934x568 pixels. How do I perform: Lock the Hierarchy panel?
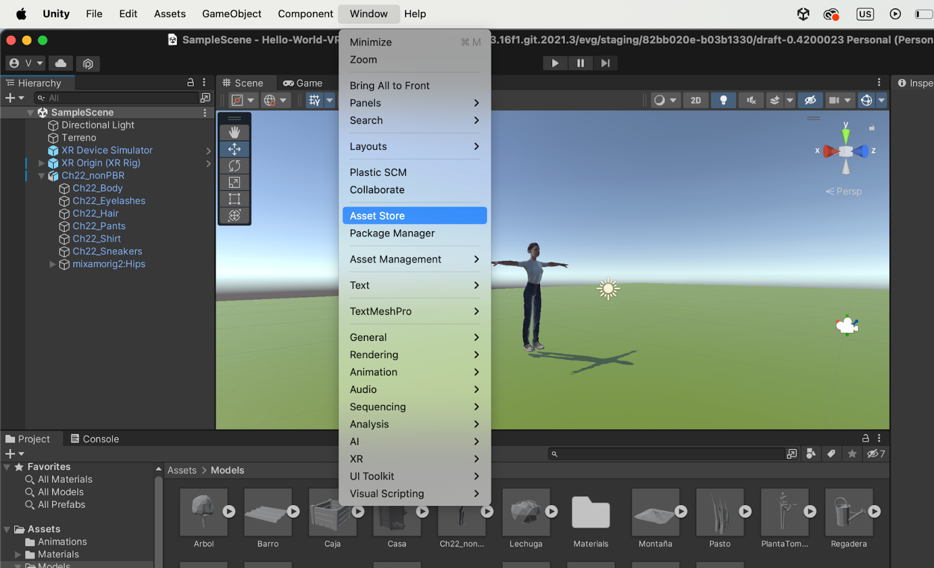pyautogui.click(x=190, y=82)
